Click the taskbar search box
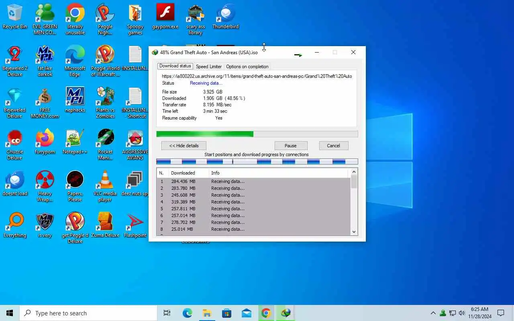 click(88, 313)
